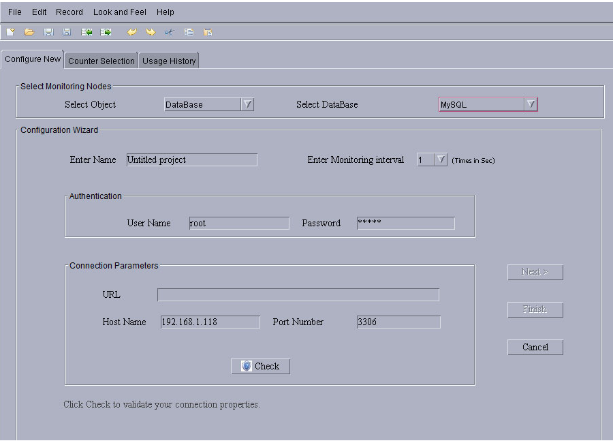The width and height of the screenshot is (613, 443).
Task: Click the Host Name input field
Action: [210, 322]
